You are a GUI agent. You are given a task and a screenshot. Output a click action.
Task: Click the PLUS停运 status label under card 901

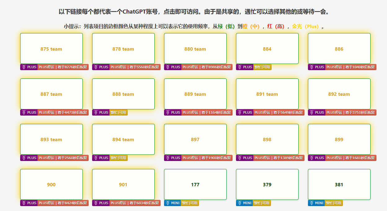tap(135, 203)
